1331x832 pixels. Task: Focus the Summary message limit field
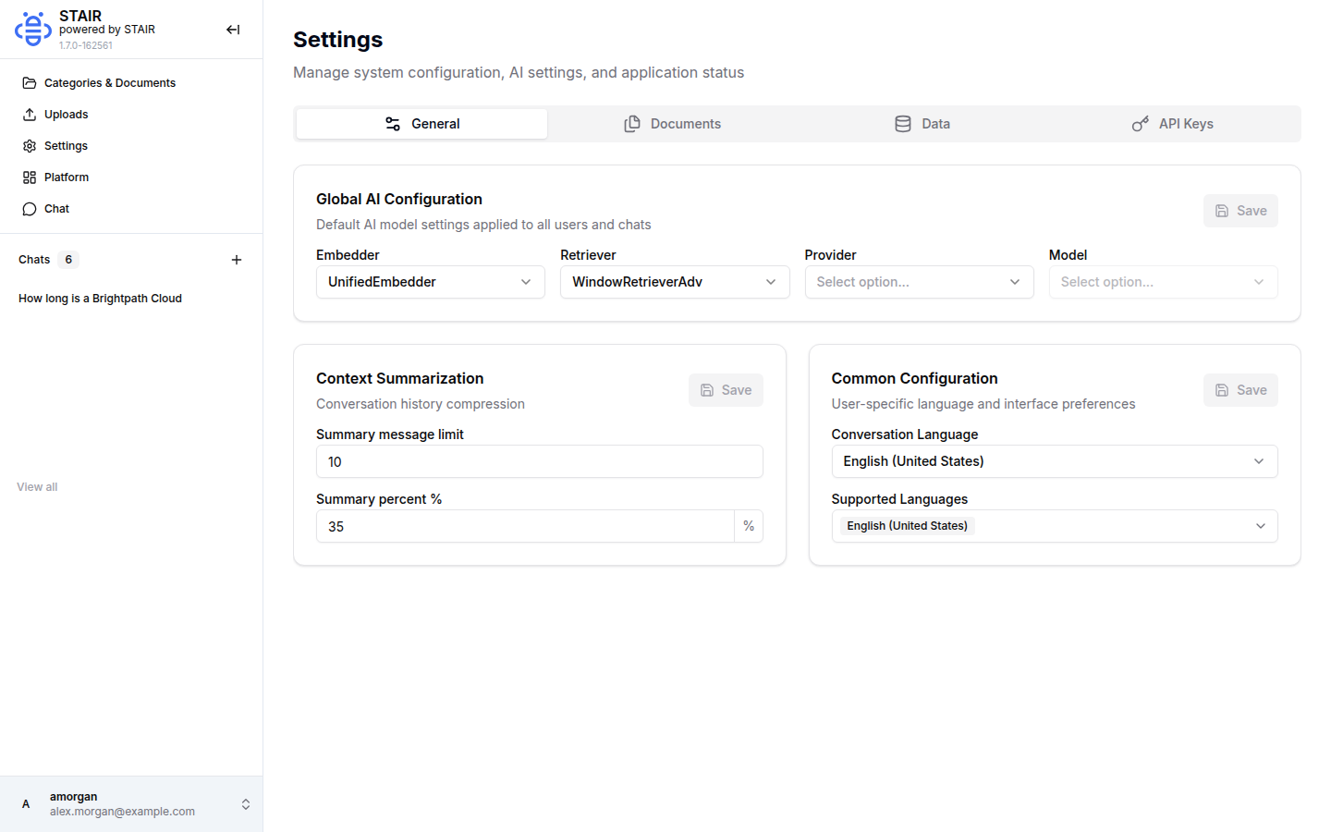coord(540,461)
